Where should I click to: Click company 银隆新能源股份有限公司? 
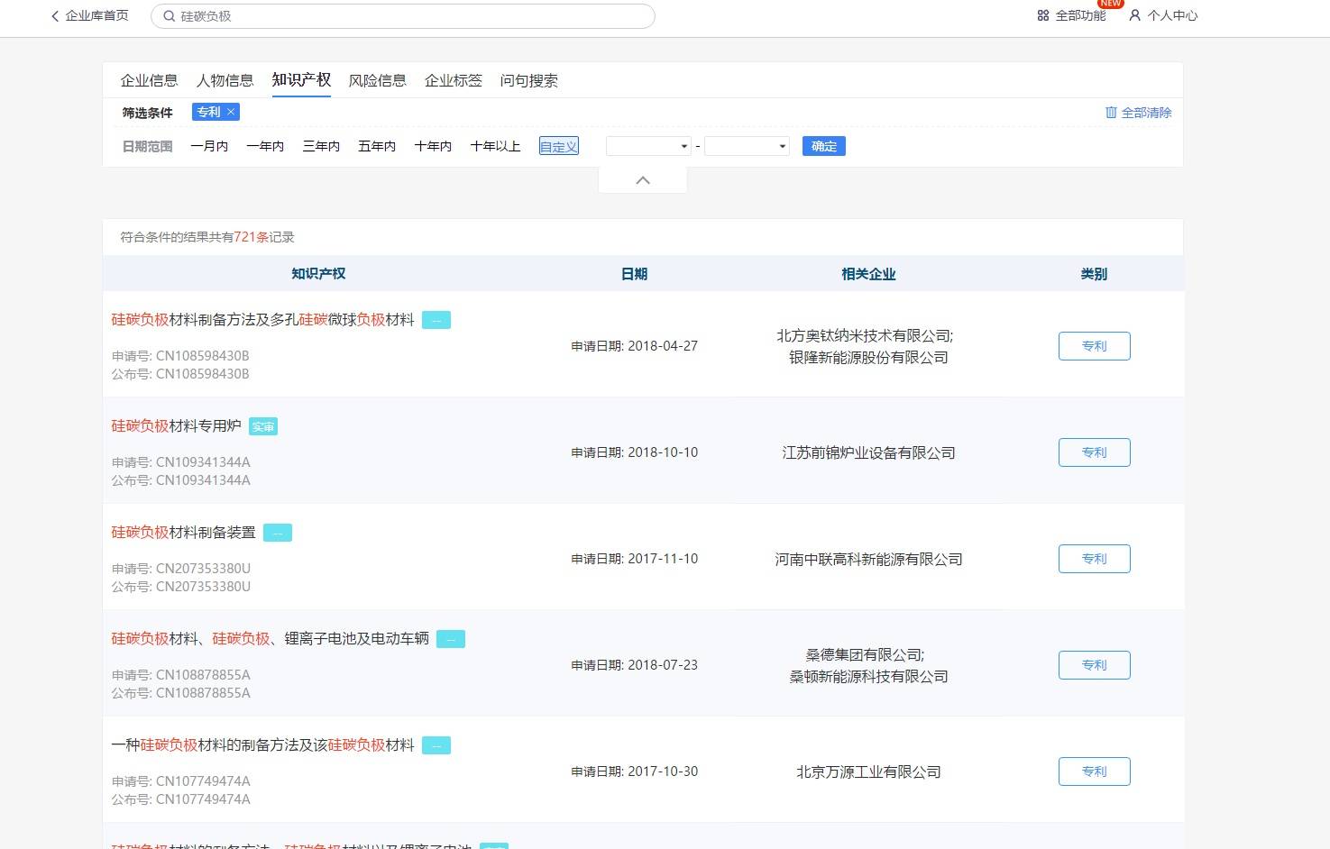point(868,357)
